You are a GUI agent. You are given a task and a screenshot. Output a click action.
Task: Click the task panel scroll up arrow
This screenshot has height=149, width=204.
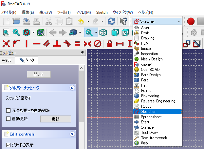click(x=82, y=68)
